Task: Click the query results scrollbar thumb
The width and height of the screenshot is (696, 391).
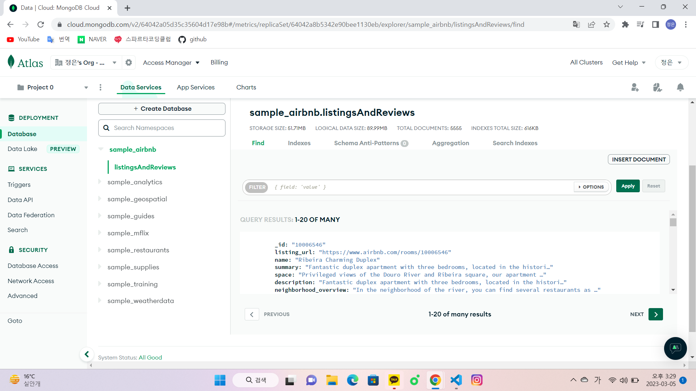Action: click(x=673, y=222)
